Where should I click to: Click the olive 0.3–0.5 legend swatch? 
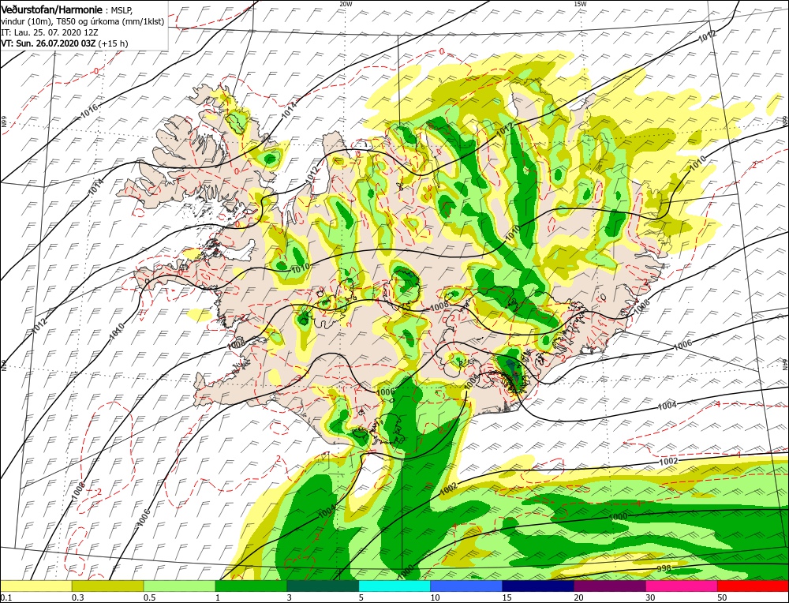pos(107,586)
